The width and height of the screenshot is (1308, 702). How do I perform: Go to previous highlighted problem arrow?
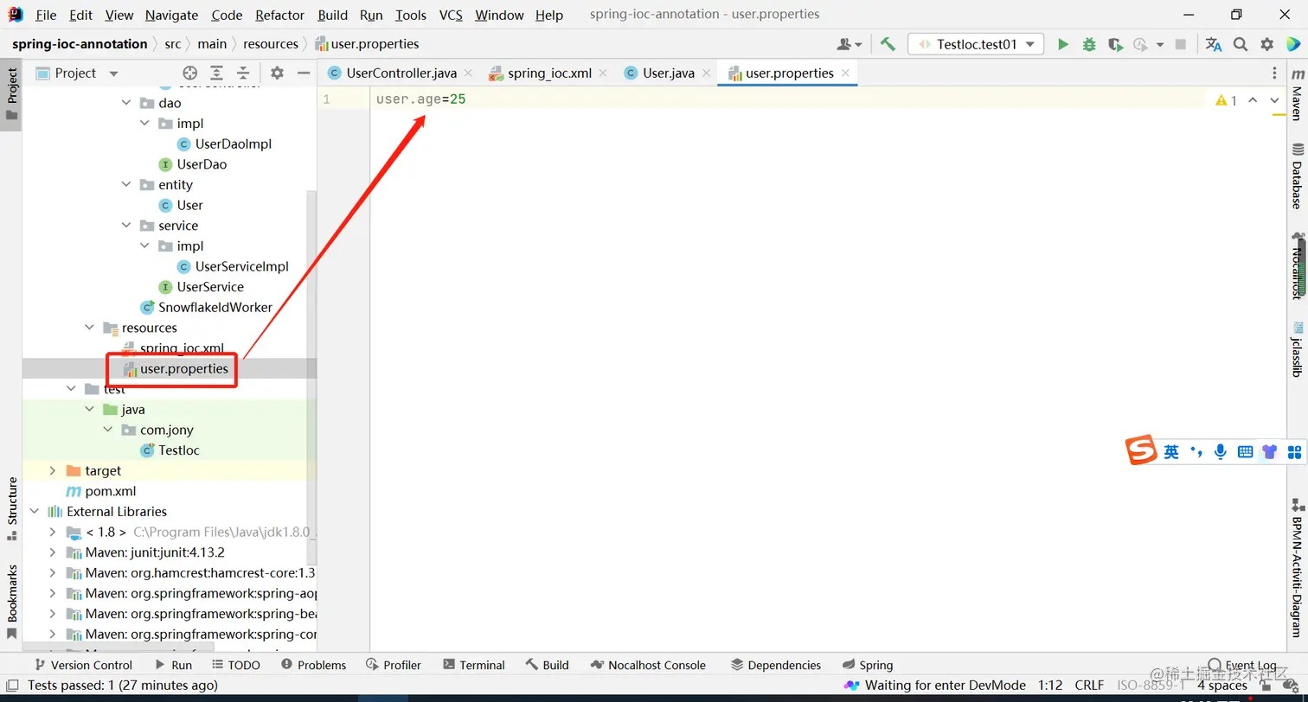(1253, 100)
